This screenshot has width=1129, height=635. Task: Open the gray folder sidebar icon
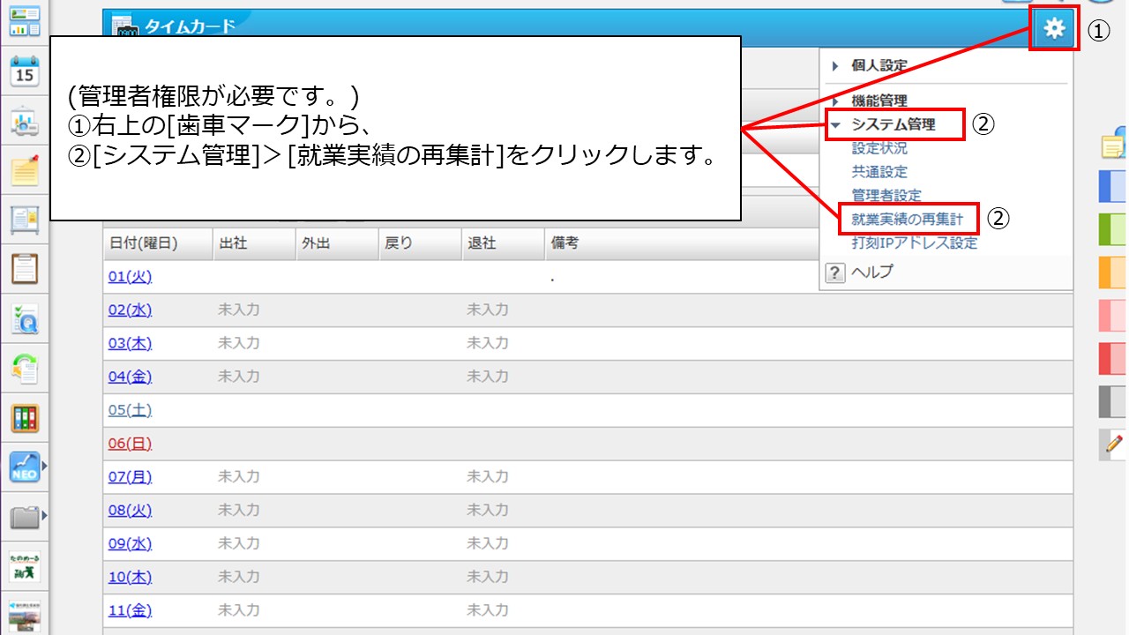pyautogui.click(x=25, y=516)
